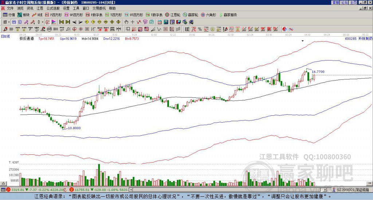Select the Gann fan lines icon
The height and width of the screenshot is (200, 373).
[134, 29]
